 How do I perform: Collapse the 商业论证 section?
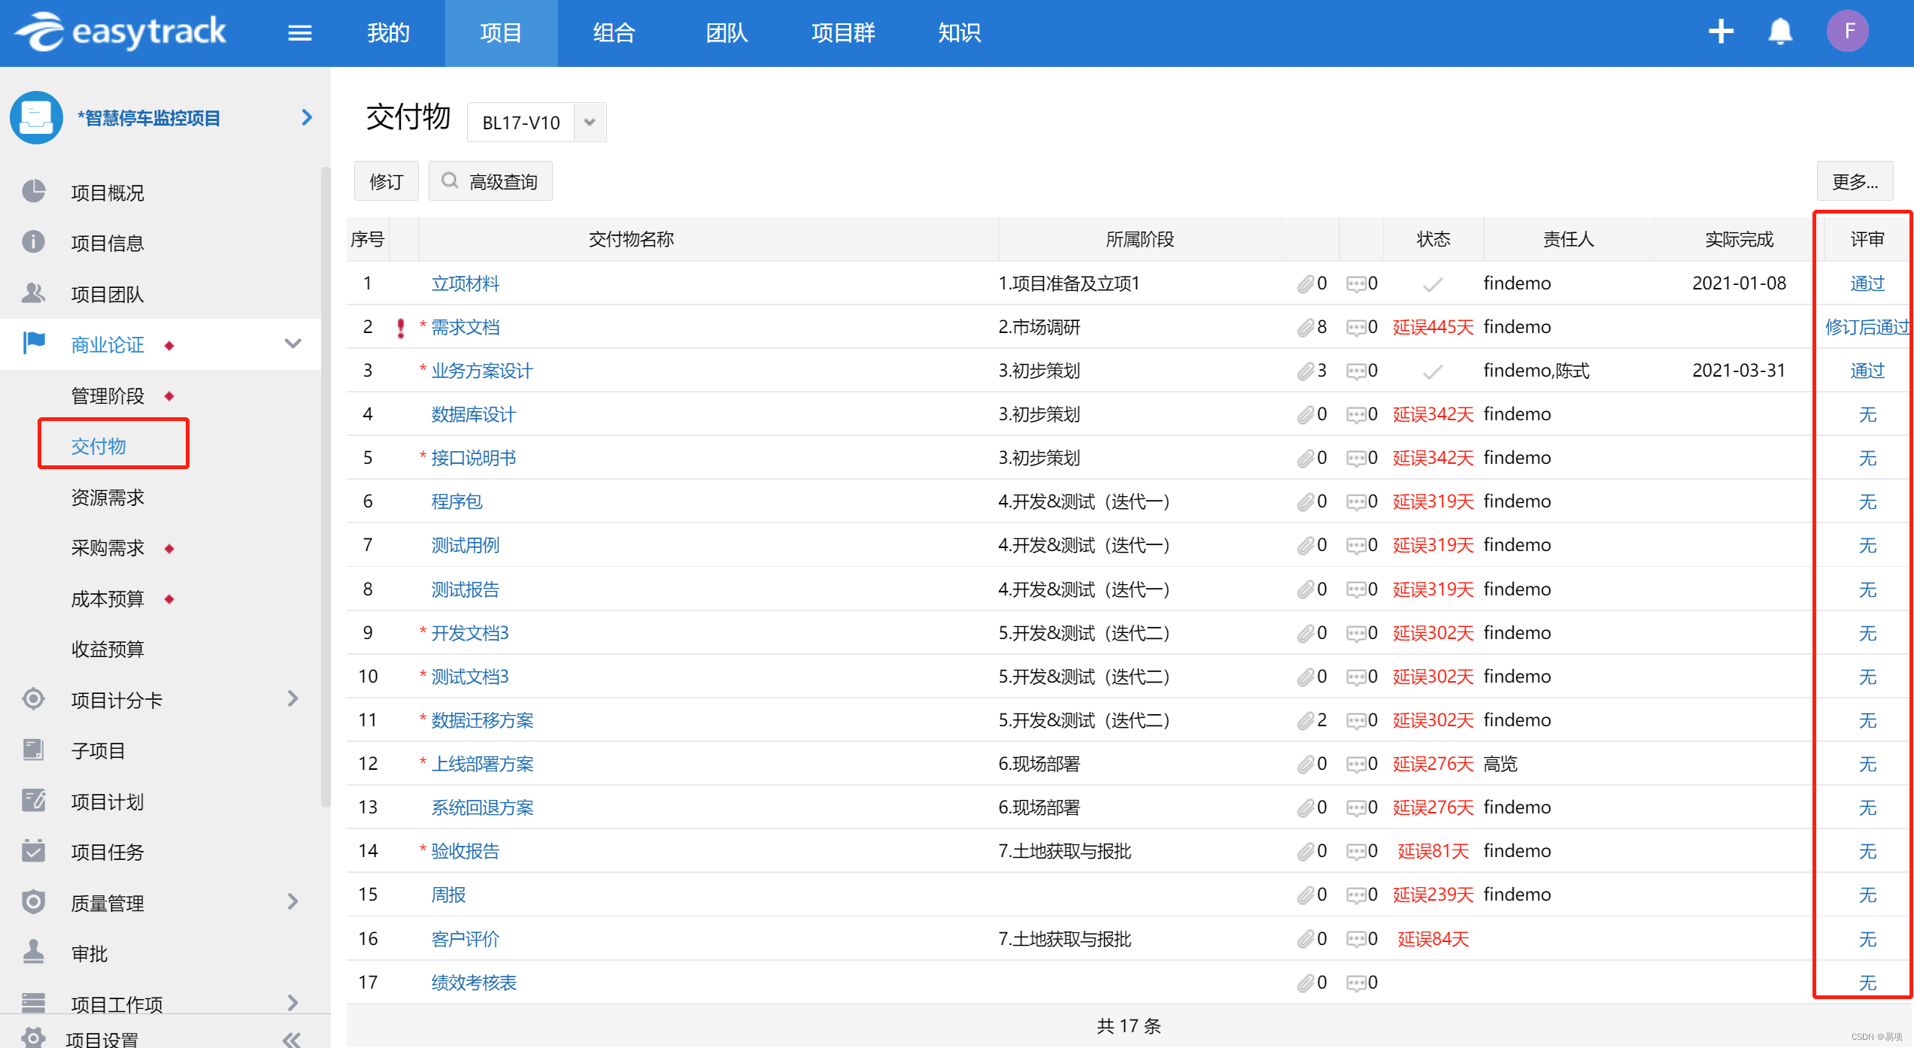293,344
